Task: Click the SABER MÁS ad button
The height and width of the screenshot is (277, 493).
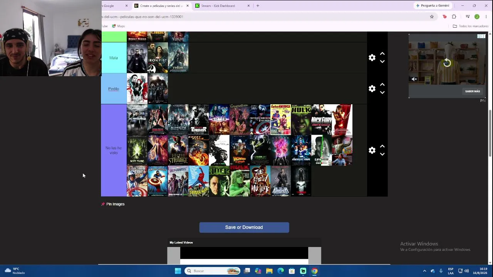Action: pos(473,91)
